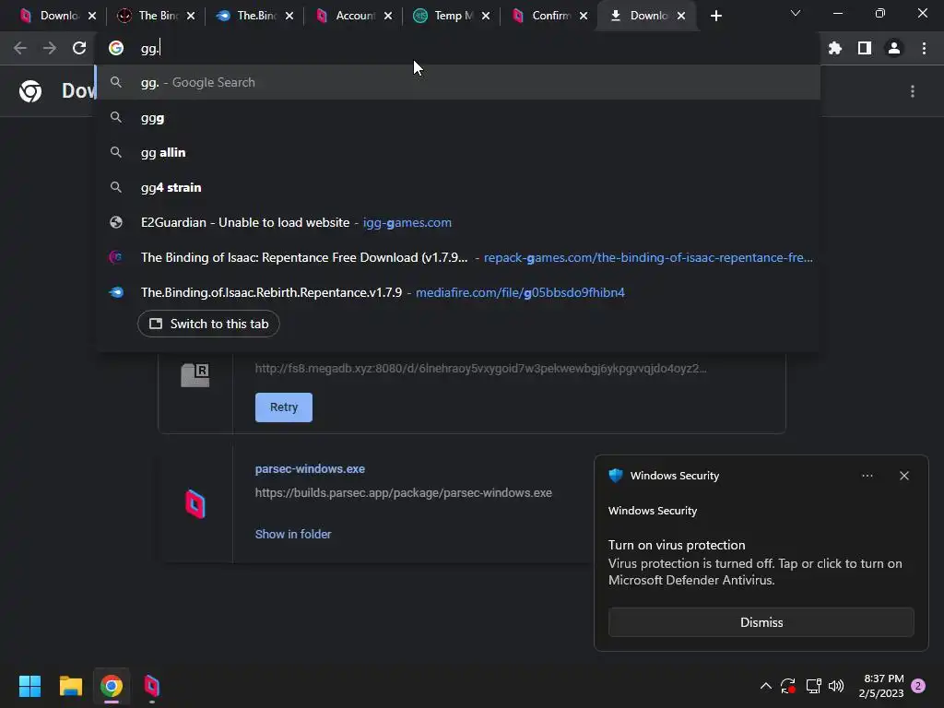Open the Downloads page three-dot menu
This screenshot has width=944, height=708.
(913, 91)
